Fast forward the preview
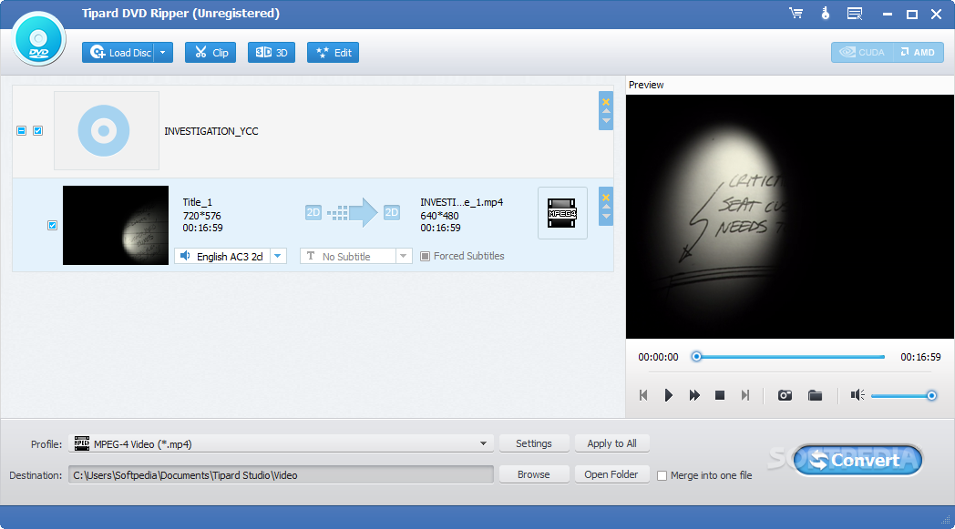 tap(694, 395)
